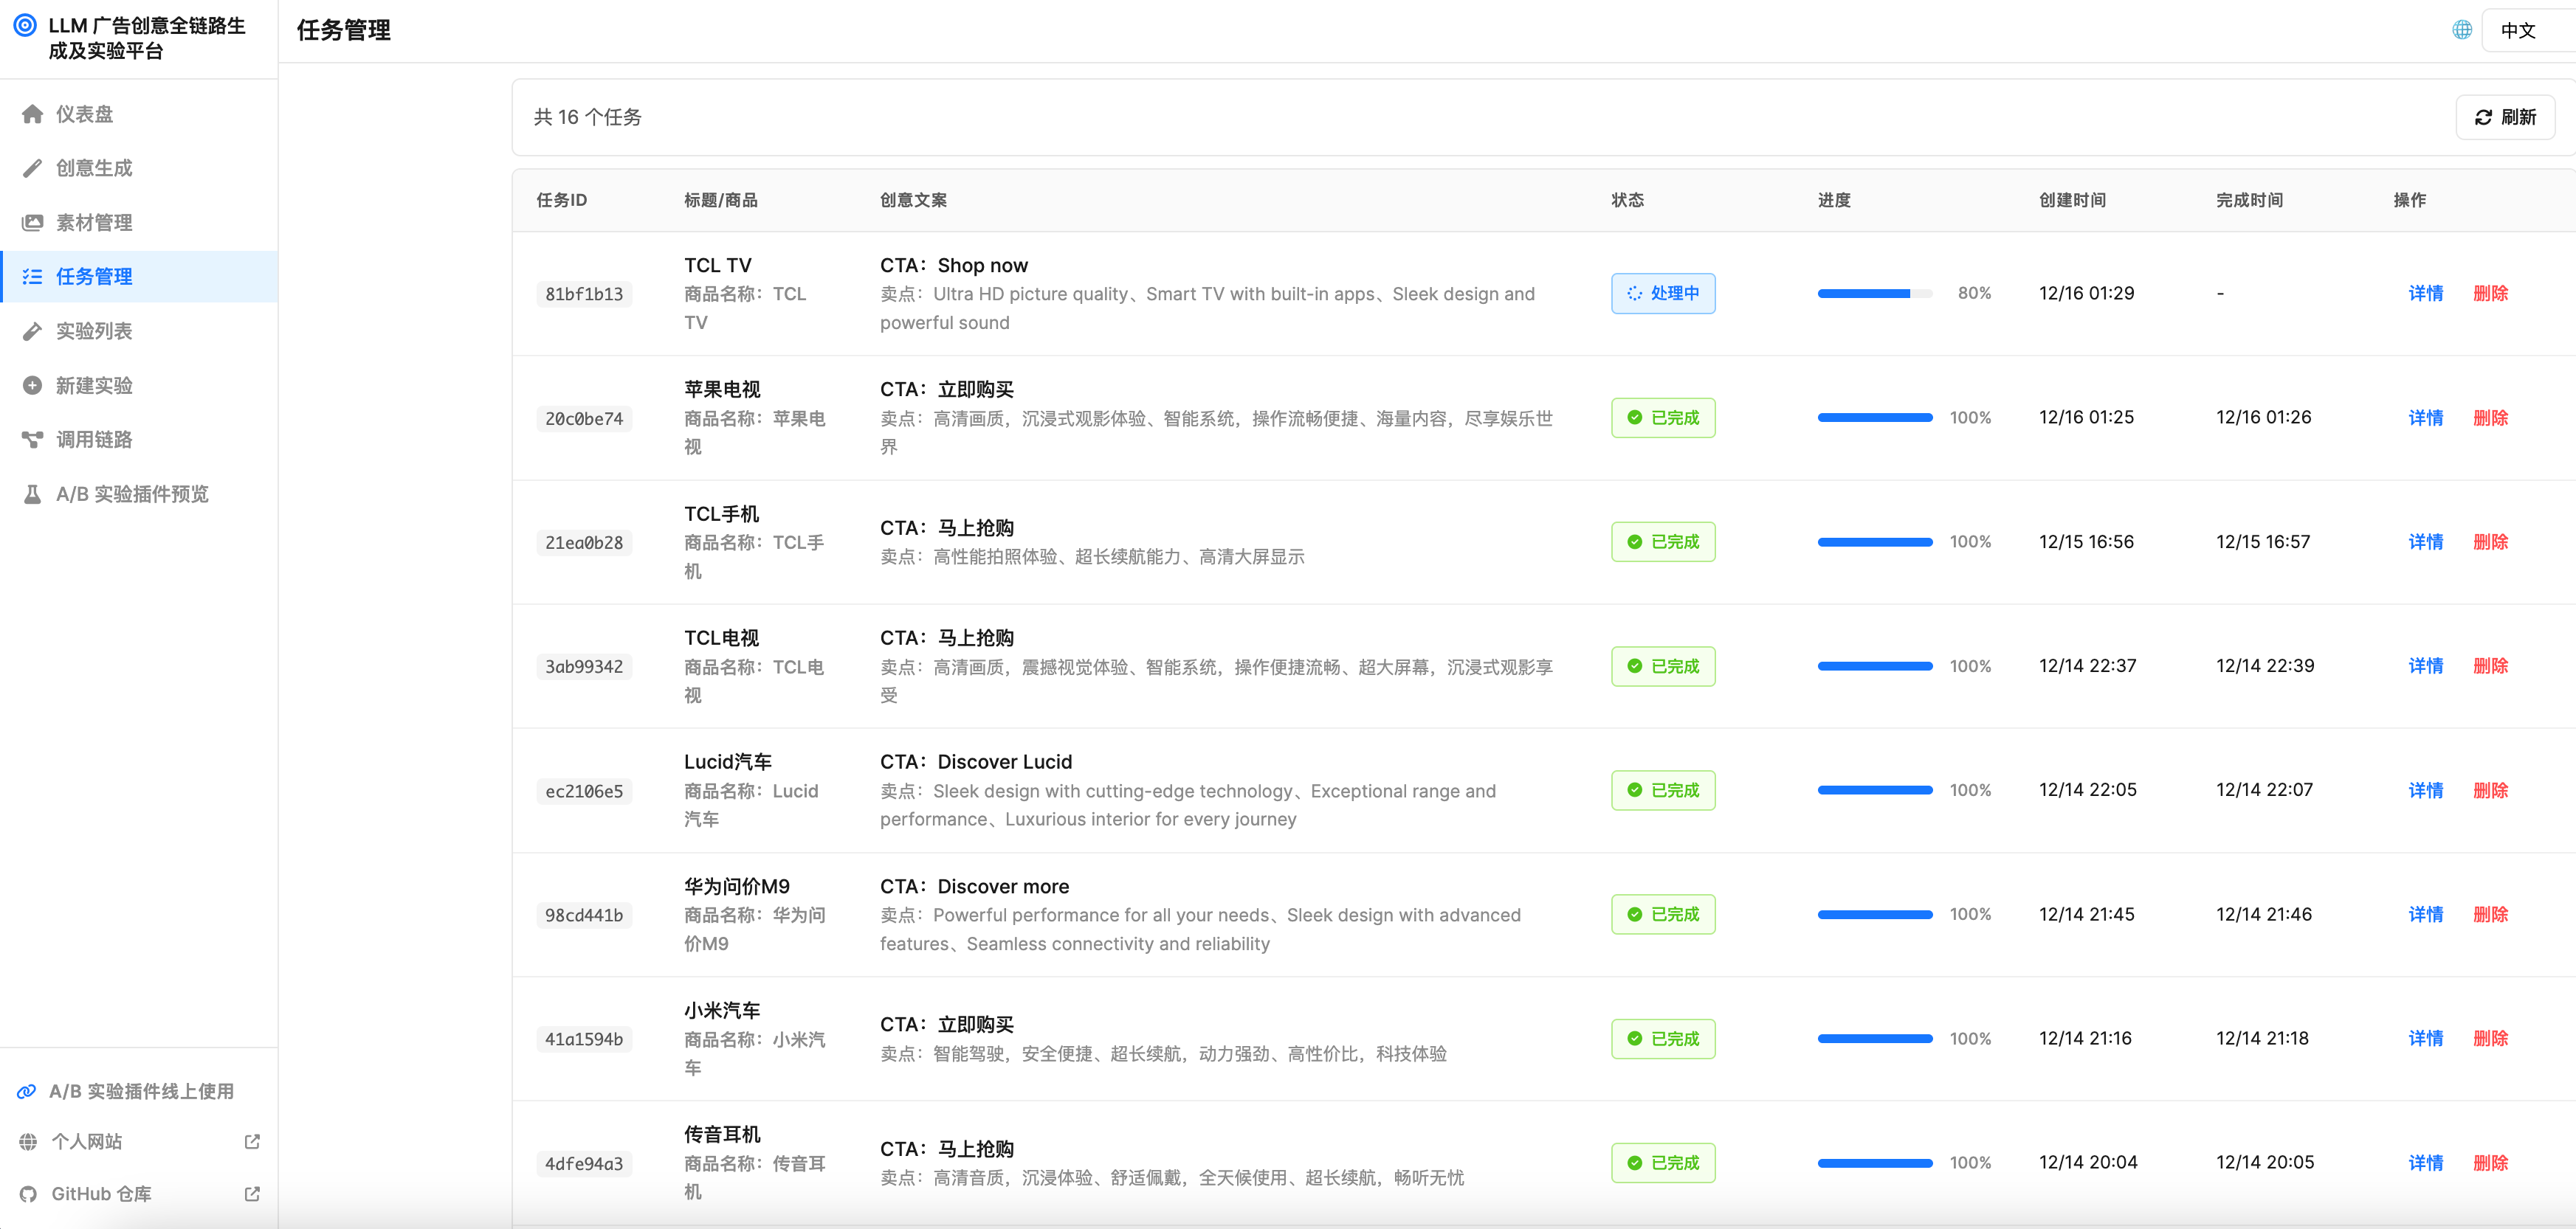
Task: Click the A/B 实验插件线上使用 link icon
Action: [x=27, y=1091]
